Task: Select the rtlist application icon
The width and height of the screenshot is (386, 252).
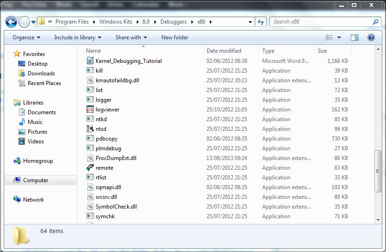Action: tap(90, 177)
